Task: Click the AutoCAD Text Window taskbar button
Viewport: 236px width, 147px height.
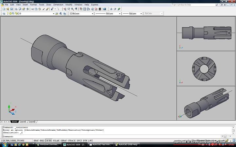Action: [102, 144]
